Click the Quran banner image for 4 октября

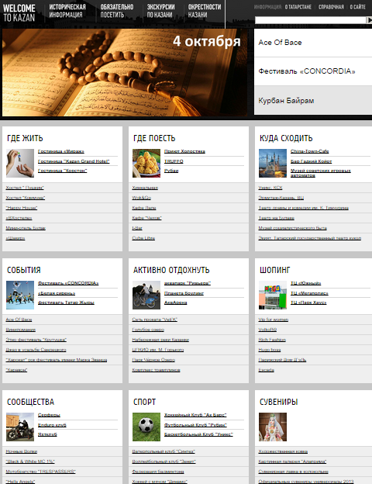point(125,73)
